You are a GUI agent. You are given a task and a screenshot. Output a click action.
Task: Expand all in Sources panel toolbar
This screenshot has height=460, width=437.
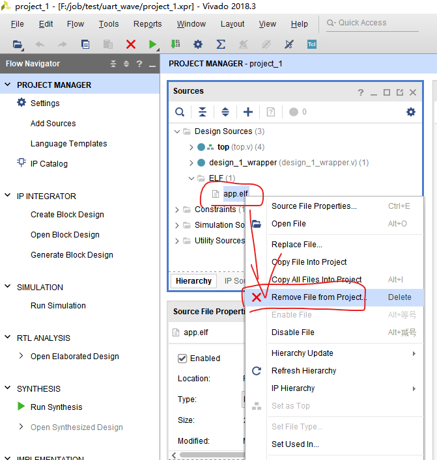click(x=225, y=112)
